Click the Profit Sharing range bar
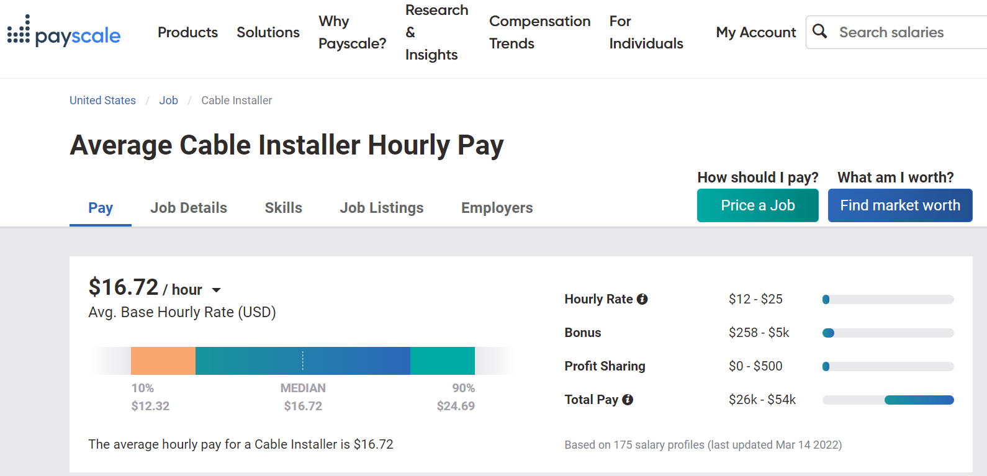Viewport: 987px width, 476px height. click(888, 367)
